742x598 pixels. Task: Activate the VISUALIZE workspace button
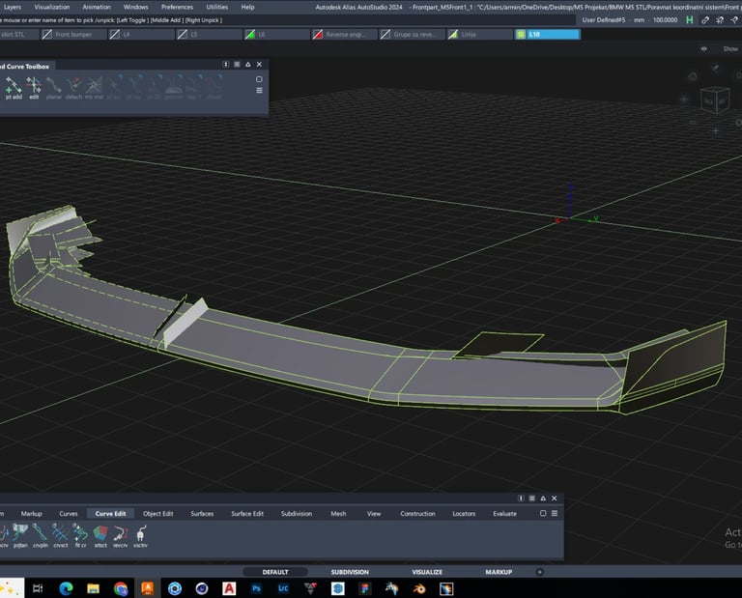426,572
